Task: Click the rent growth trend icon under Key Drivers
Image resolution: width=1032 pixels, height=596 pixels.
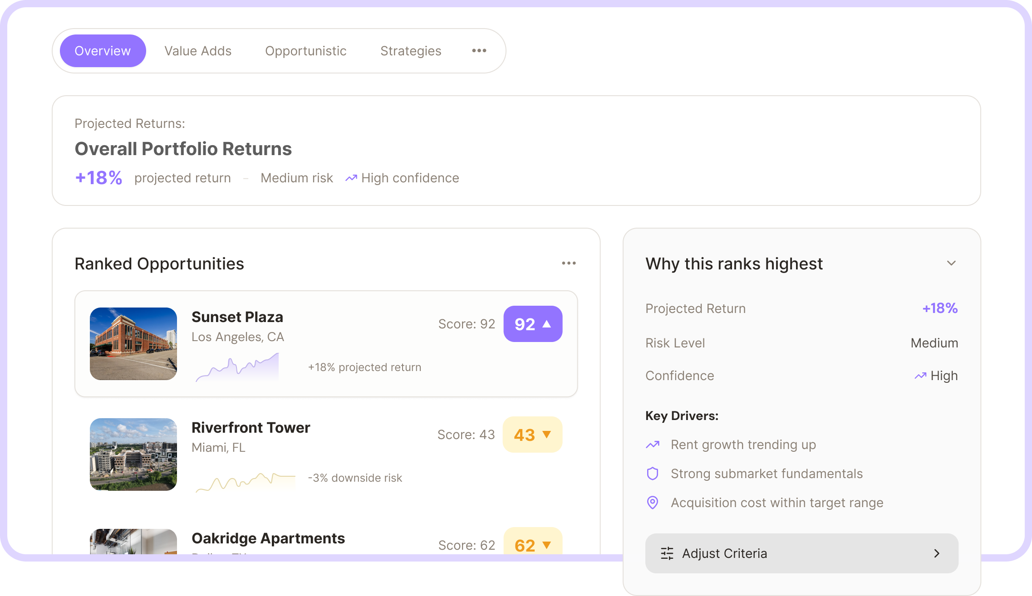Action: (x=652, y=445)
